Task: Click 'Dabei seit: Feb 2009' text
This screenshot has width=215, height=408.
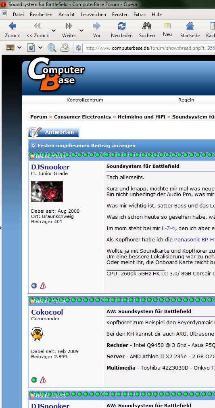Action: (55, 351)
